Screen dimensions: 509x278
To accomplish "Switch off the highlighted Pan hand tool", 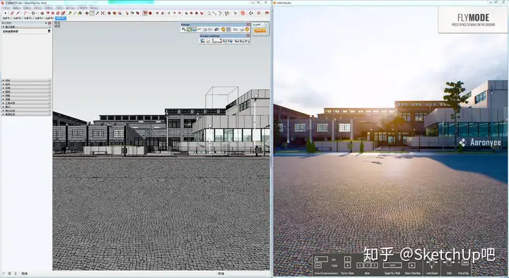I will click(92, 13).
